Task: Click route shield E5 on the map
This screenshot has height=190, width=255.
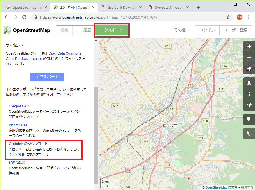Action: 128,170
